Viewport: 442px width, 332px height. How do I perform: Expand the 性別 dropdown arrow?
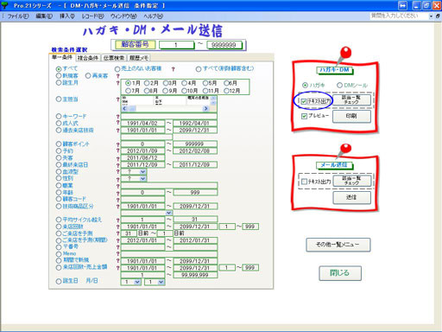point(143,179)
